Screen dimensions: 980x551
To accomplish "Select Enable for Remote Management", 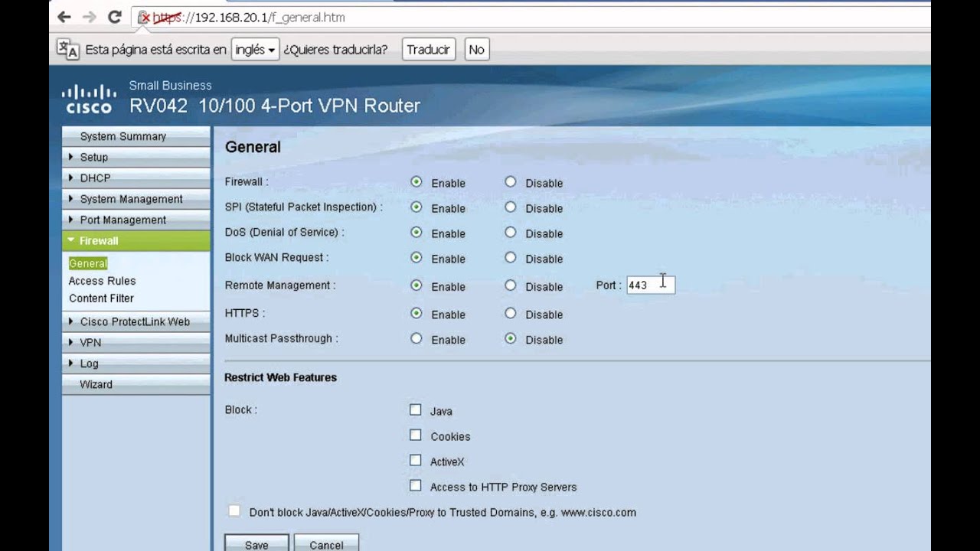I will point(416,285).
